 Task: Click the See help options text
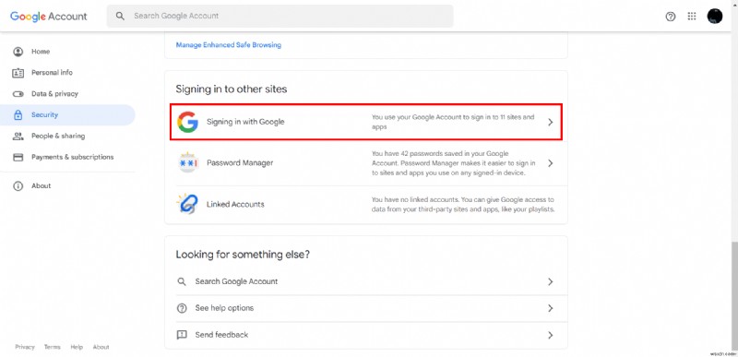[x=224, y=308]
